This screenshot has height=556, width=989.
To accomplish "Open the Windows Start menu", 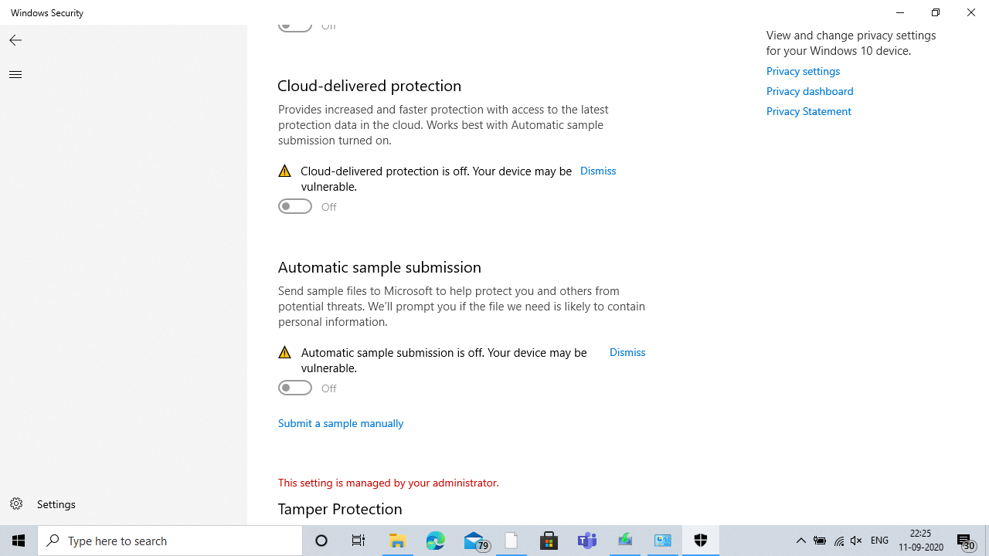I will point(19,541).
